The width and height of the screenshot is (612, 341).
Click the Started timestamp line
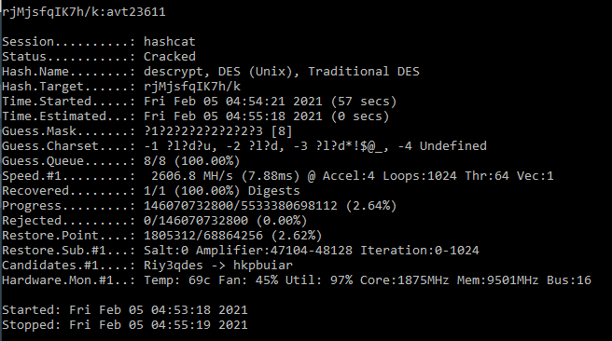[x=125, y=310]
